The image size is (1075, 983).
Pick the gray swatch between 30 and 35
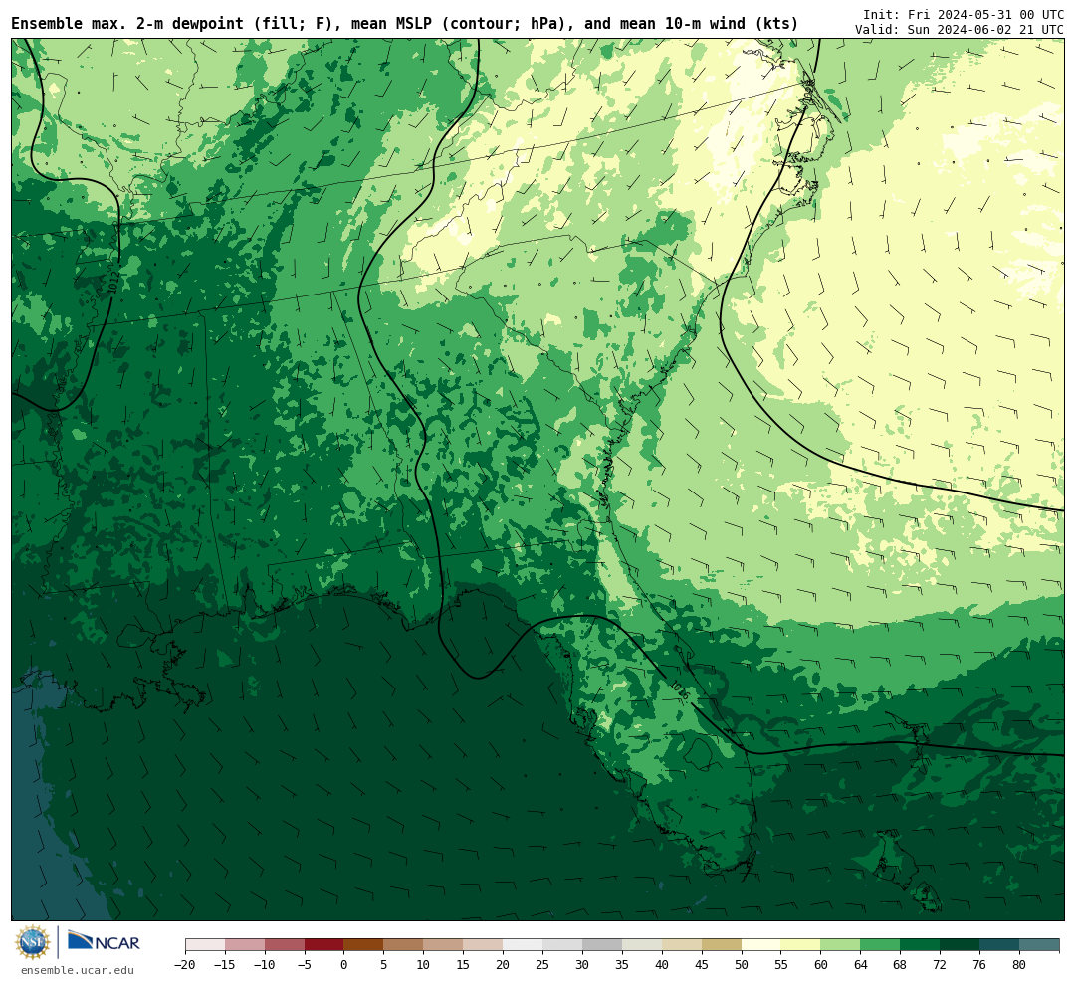click(x=602, y=945)
